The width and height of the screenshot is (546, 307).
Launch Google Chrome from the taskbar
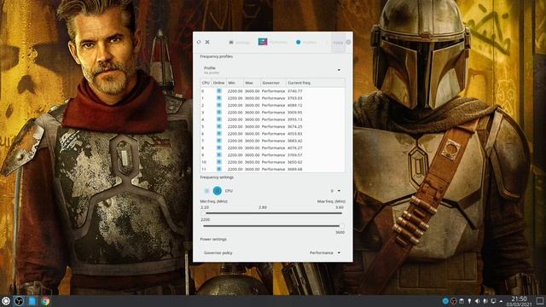coord(45,301)
